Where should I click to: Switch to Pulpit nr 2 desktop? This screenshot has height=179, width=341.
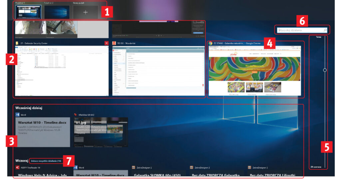[x=56, y=12]
